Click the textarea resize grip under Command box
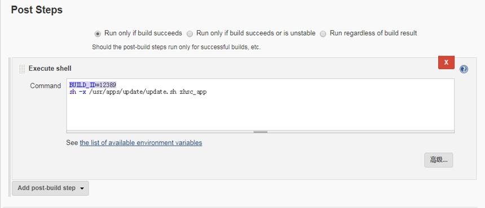This screenshot has width=485, height=208. click(260, 132)
